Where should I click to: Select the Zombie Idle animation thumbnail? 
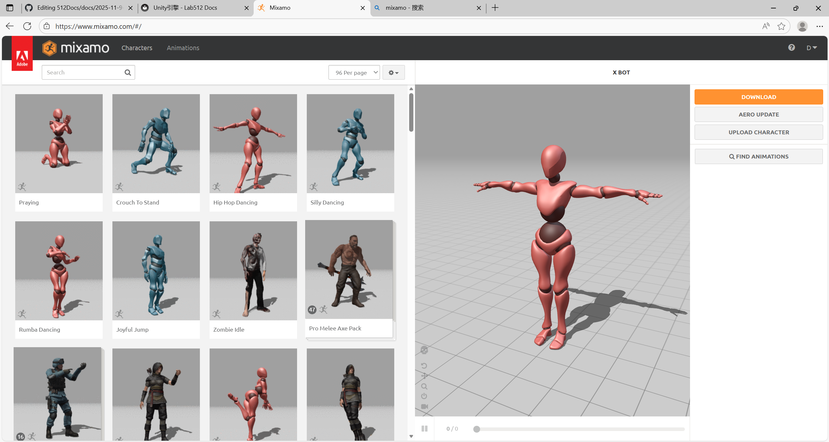coord(253,271)
